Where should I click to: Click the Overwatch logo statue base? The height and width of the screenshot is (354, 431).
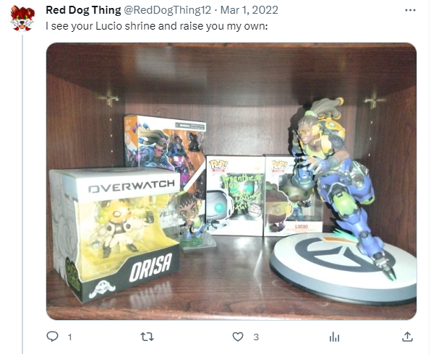coord(341,268)
